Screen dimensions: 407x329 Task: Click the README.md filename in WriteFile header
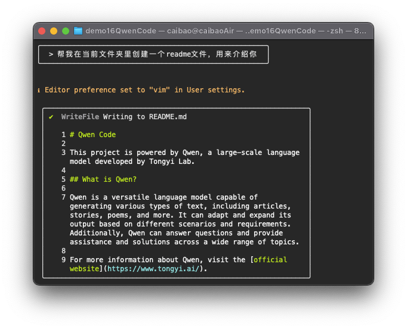point(168,117)
